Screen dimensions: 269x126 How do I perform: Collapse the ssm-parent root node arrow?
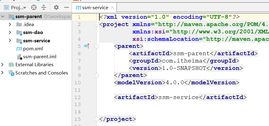pyautogui.click(x=3, y=17)
